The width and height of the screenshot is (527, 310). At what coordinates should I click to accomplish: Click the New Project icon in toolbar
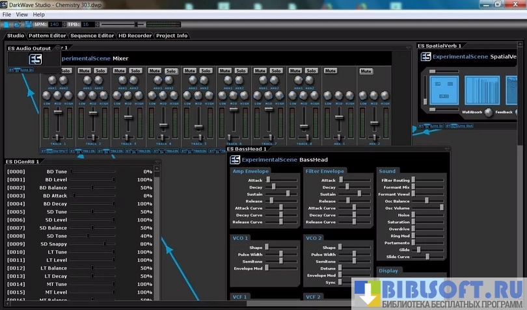(6, 24)
